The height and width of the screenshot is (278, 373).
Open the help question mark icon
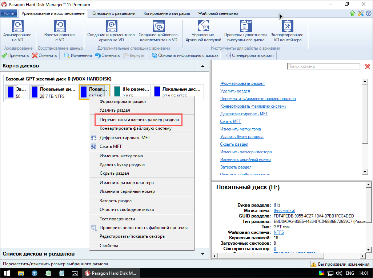[x=369, y=13]
